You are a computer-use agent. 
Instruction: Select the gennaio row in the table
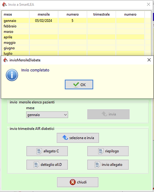tap(76, 21)
